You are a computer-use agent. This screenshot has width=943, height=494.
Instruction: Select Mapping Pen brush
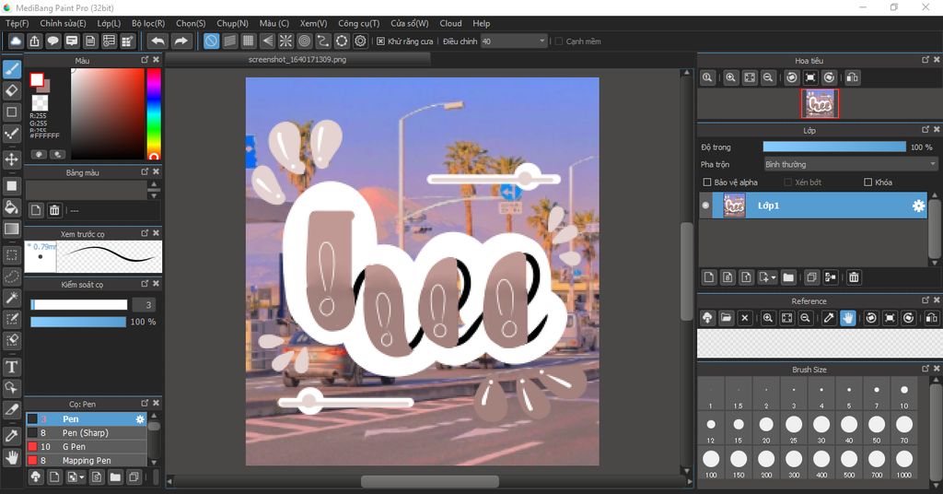[x=86, y=461]
